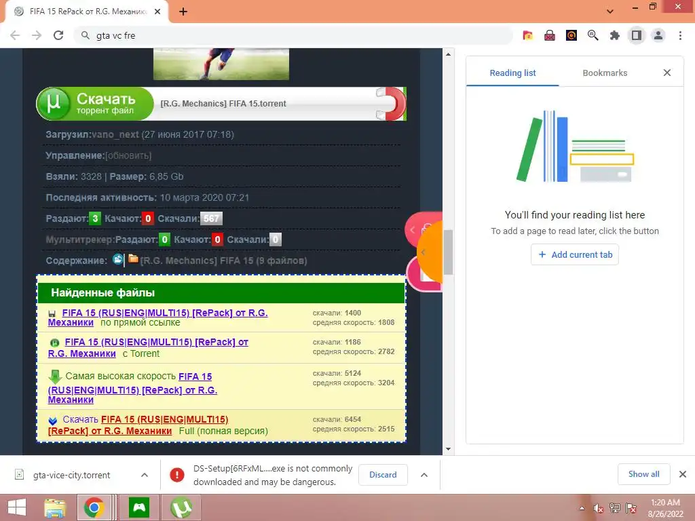This screenshot has height=521, width=695.
Task: Click the green Скачать торрент файл button
Action: (95, 104)
